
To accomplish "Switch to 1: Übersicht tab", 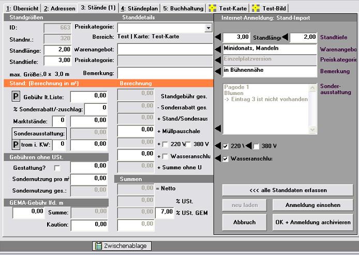I will pos(22,8).
